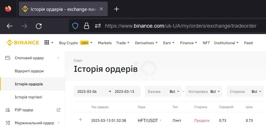Close the Історія ордерів tab
This screenshot has height=126, width=266.
101,9
